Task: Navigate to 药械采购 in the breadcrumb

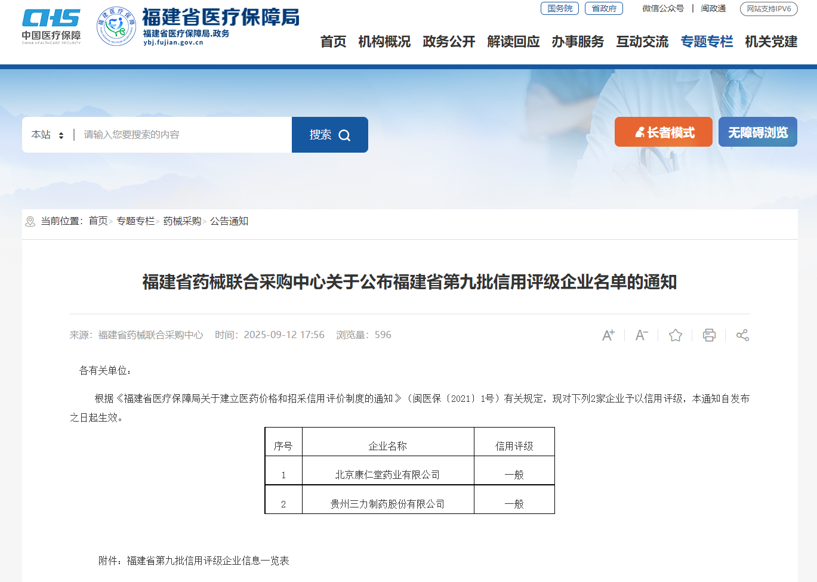Action: [x=182, y=221]
